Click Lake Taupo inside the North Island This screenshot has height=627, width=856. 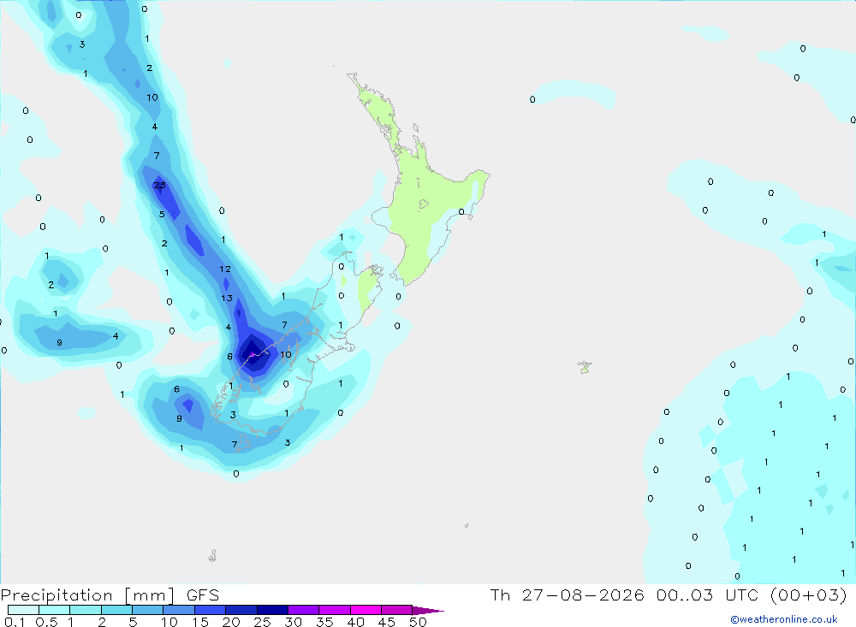424,204
